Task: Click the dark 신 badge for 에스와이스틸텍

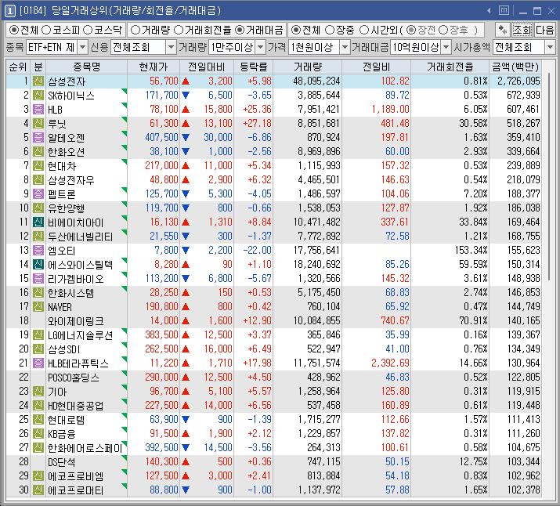Action: click(38, 265)
